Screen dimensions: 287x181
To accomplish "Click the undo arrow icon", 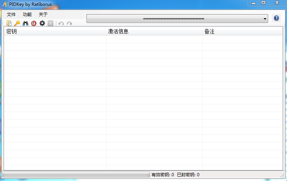I will (61, 24).
